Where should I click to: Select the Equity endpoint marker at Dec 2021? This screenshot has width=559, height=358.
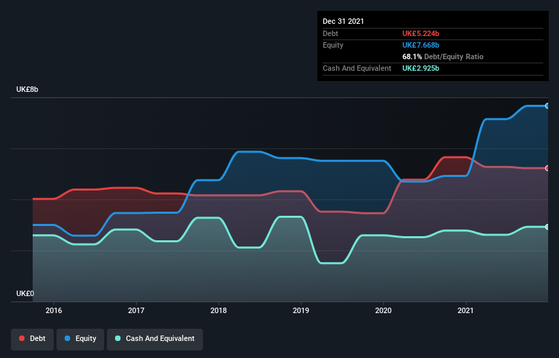pos(547,105)
